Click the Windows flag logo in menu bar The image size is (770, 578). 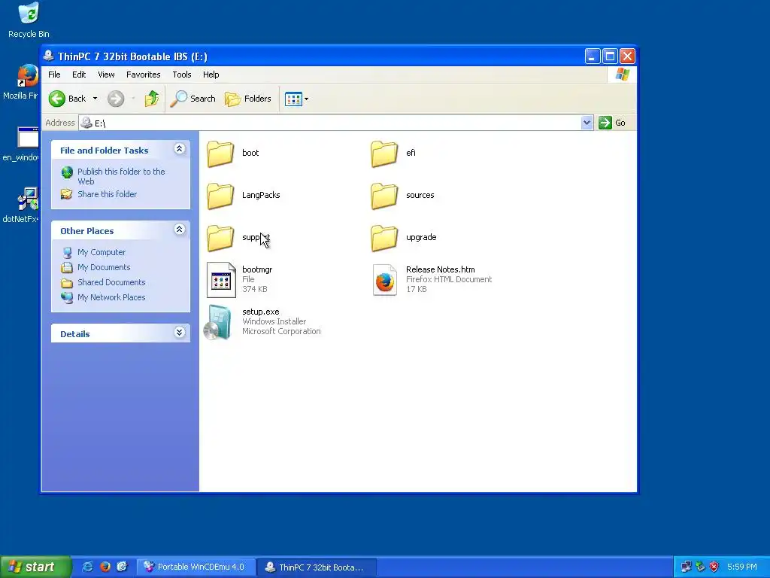pos(622,75)
